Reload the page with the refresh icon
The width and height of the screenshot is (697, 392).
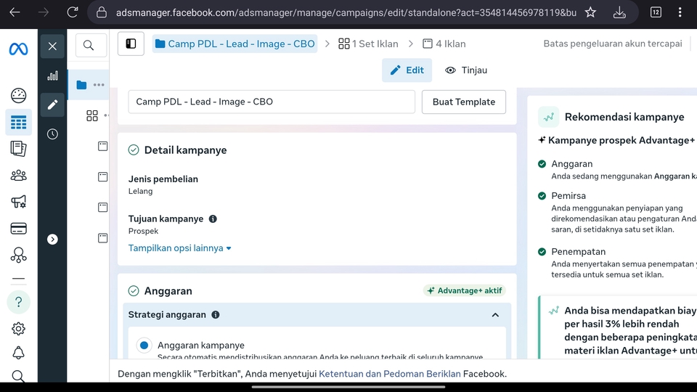[x=73, y=12]
